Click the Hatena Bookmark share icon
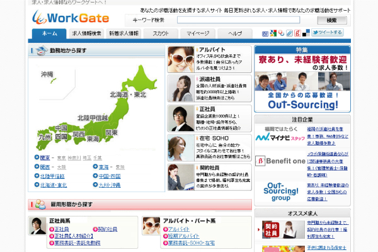 click(265, 33)
